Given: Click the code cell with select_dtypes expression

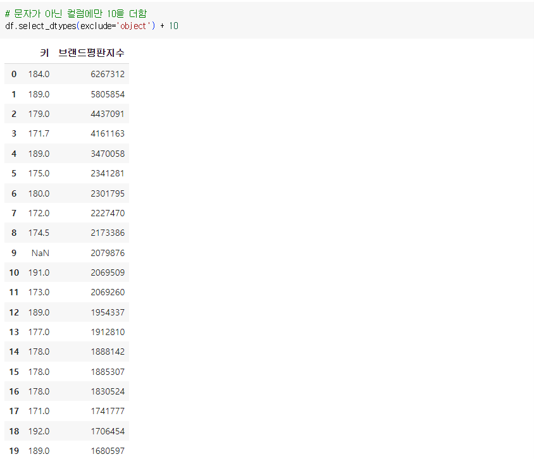Looking at the screenshot, I should (x=267, y=20).
